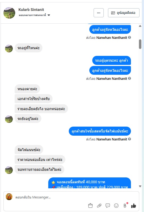The image size is (144, 212).
Task: Click the Baht payment request icon
Action: coord(125,206)
